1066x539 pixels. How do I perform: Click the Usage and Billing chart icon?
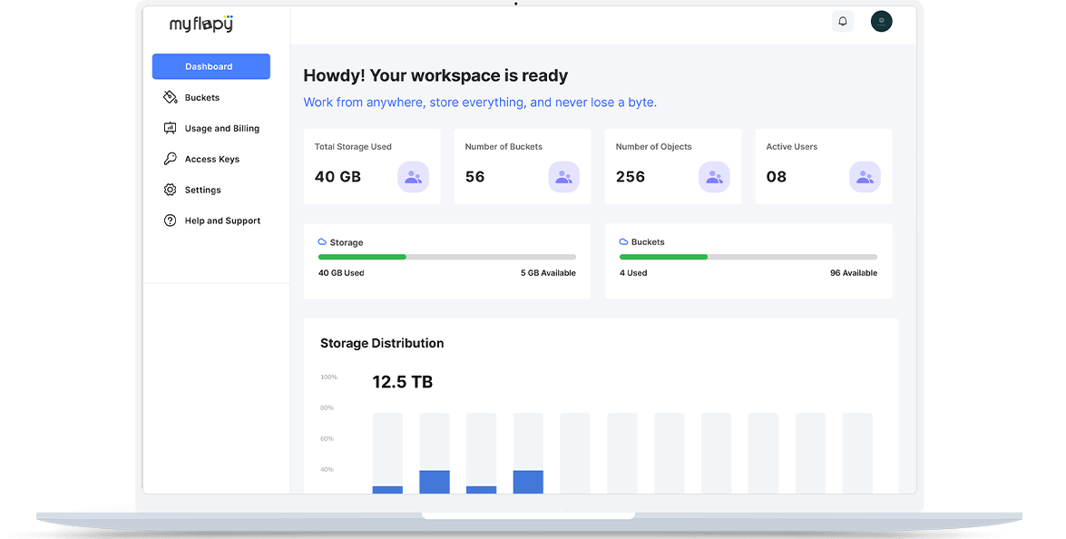tap(170, 128)
